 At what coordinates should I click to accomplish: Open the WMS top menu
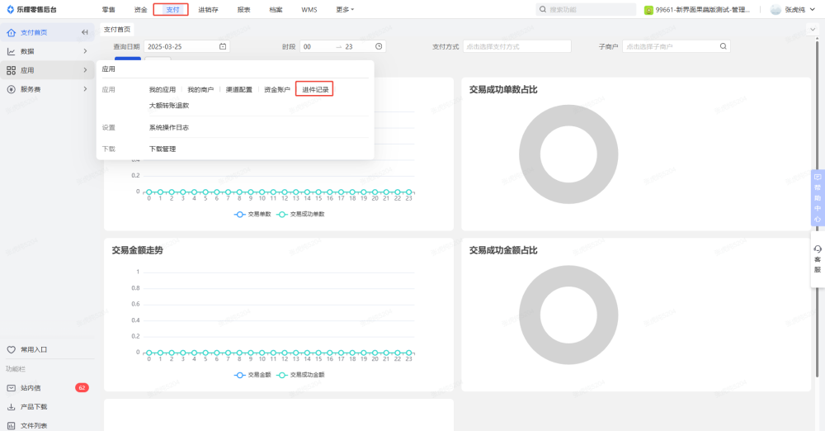pyautogui.click(x=309, y=9)
